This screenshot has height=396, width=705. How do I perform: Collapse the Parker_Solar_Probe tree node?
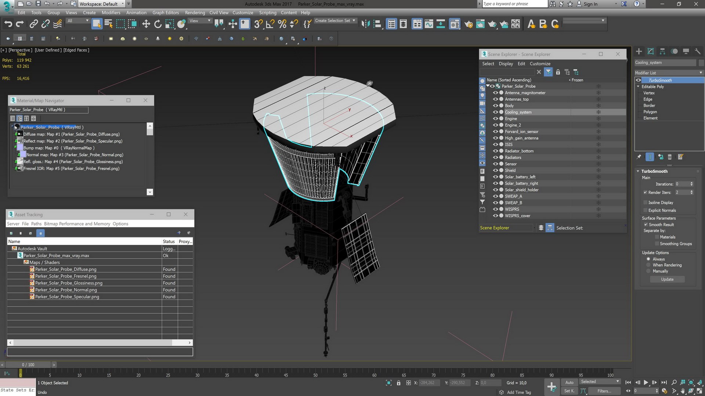pyautogui.click(x=488, y=86)
